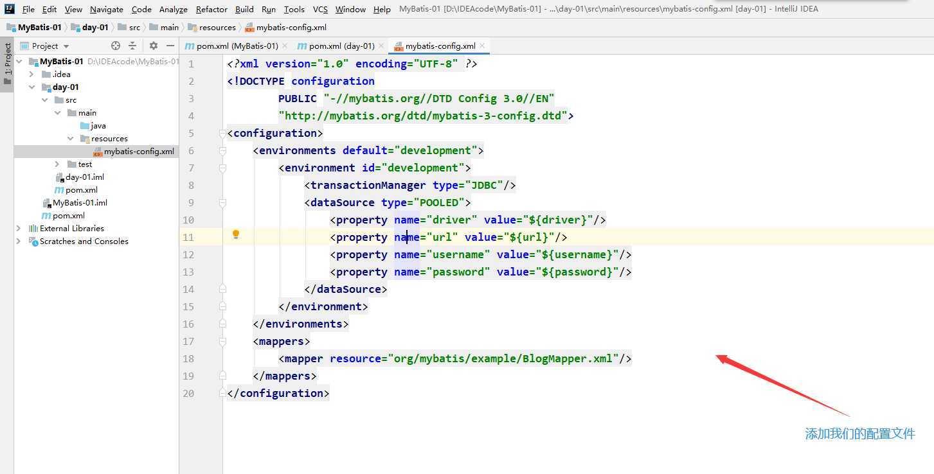The height and width of the screenshot is (474, 934).
Task: Open the Analyze menu
Action: (x=174, y=9)
